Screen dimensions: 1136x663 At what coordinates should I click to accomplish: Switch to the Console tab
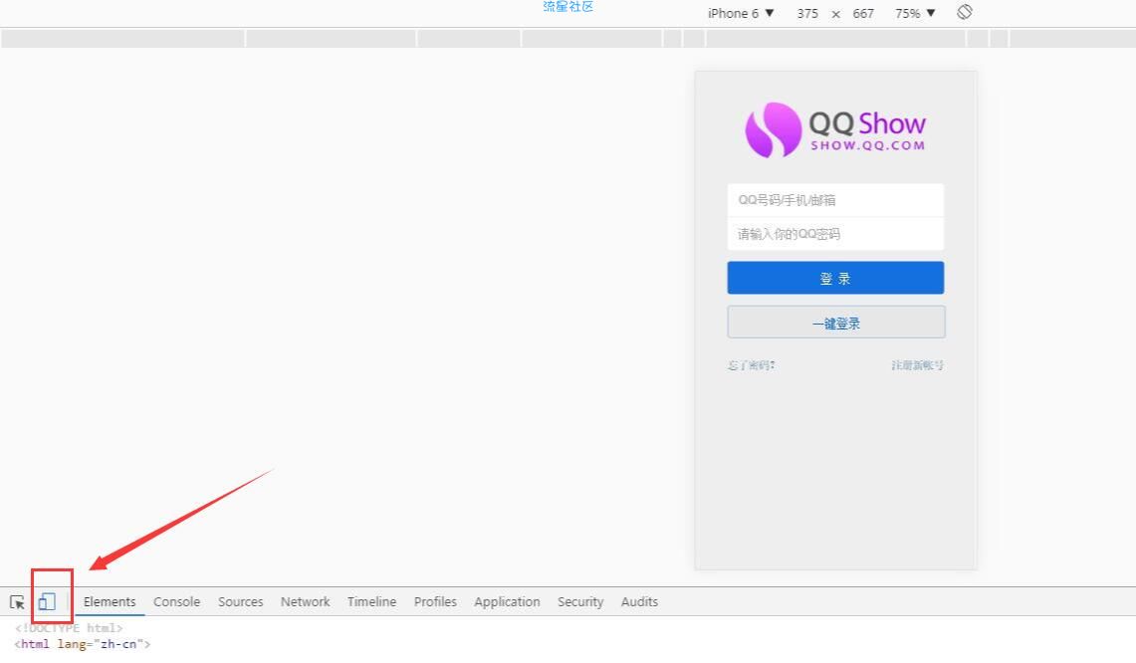click(176, 601)
